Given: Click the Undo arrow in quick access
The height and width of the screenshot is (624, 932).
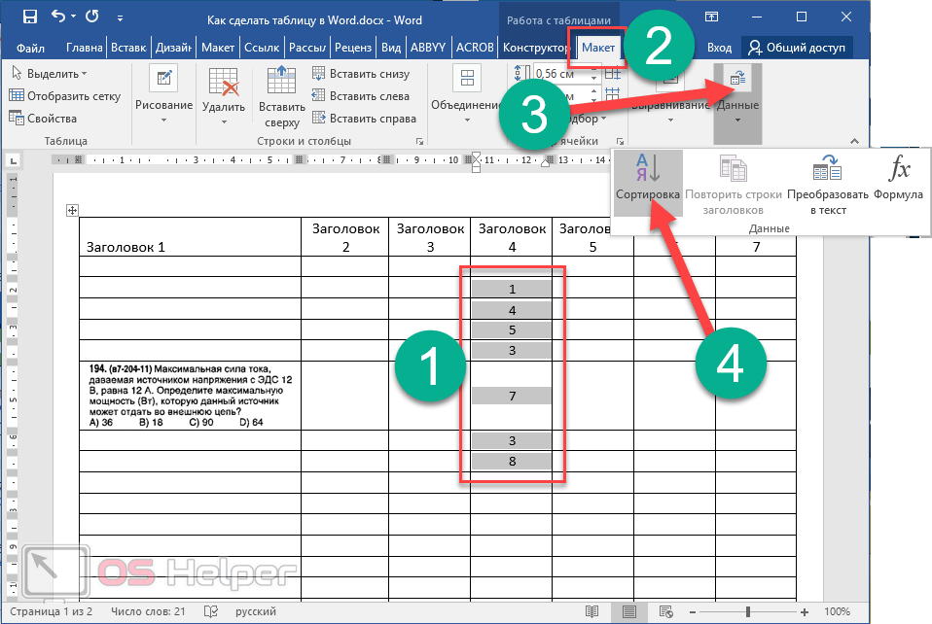Looking at the screenshot, I should [58, 17].
